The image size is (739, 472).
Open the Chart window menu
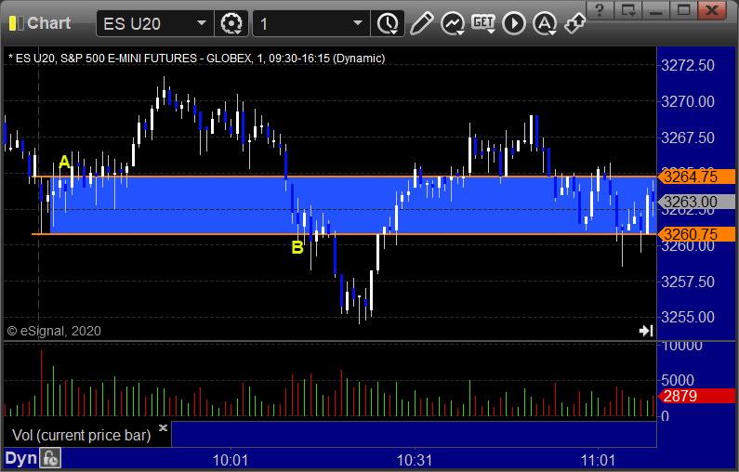[40, 23]
